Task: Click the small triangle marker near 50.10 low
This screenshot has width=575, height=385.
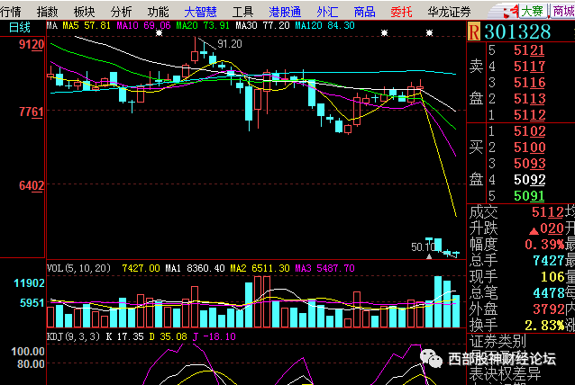Action: pyautogui.click(x=429, y=256)
